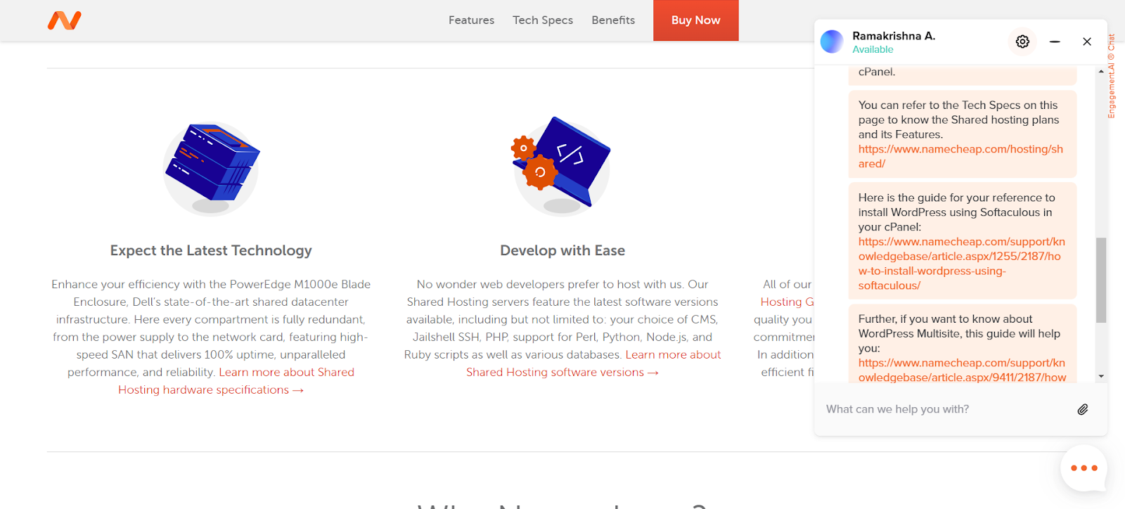Screen dimensions: 1125x509
Task: Click the floating chat bubble button
Action: coord(1084,468)
